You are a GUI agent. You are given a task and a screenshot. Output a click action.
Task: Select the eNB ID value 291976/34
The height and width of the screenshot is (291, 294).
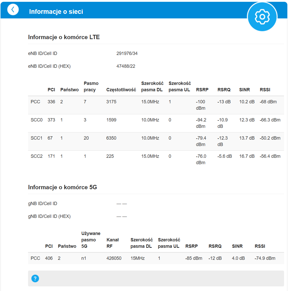point(127,53)
